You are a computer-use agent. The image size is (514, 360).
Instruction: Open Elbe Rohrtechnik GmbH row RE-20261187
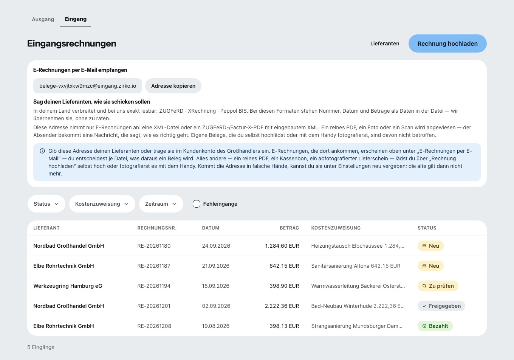257,266
